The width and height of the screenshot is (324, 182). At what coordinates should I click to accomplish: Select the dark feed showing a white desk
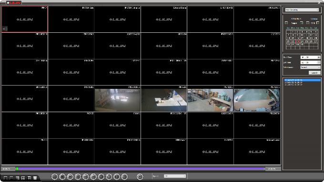(x=164, y=100)
